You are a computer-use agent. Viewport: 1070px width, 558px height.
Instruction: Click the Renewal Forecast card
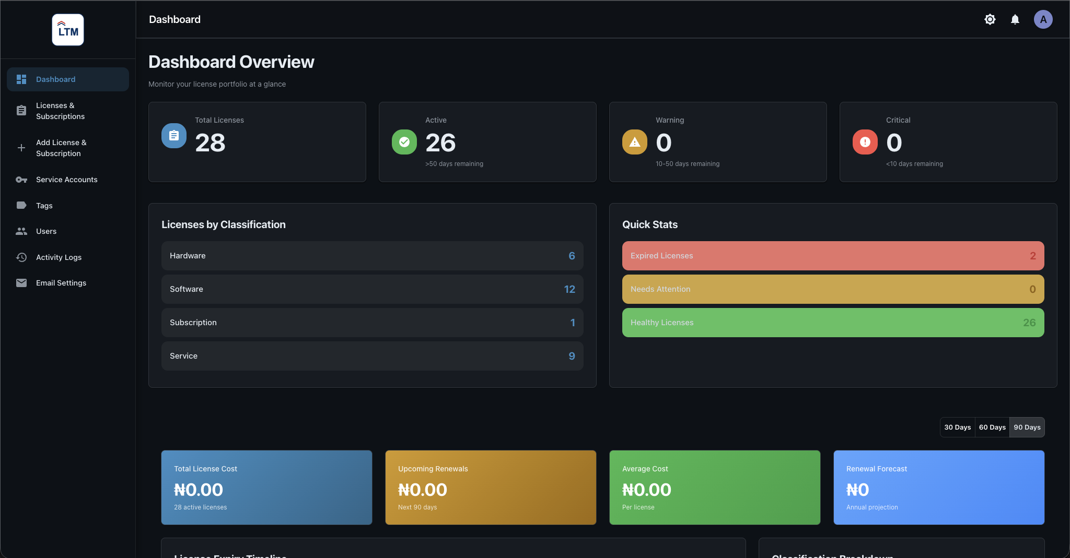pyautogui.click(x=939, y=488)
